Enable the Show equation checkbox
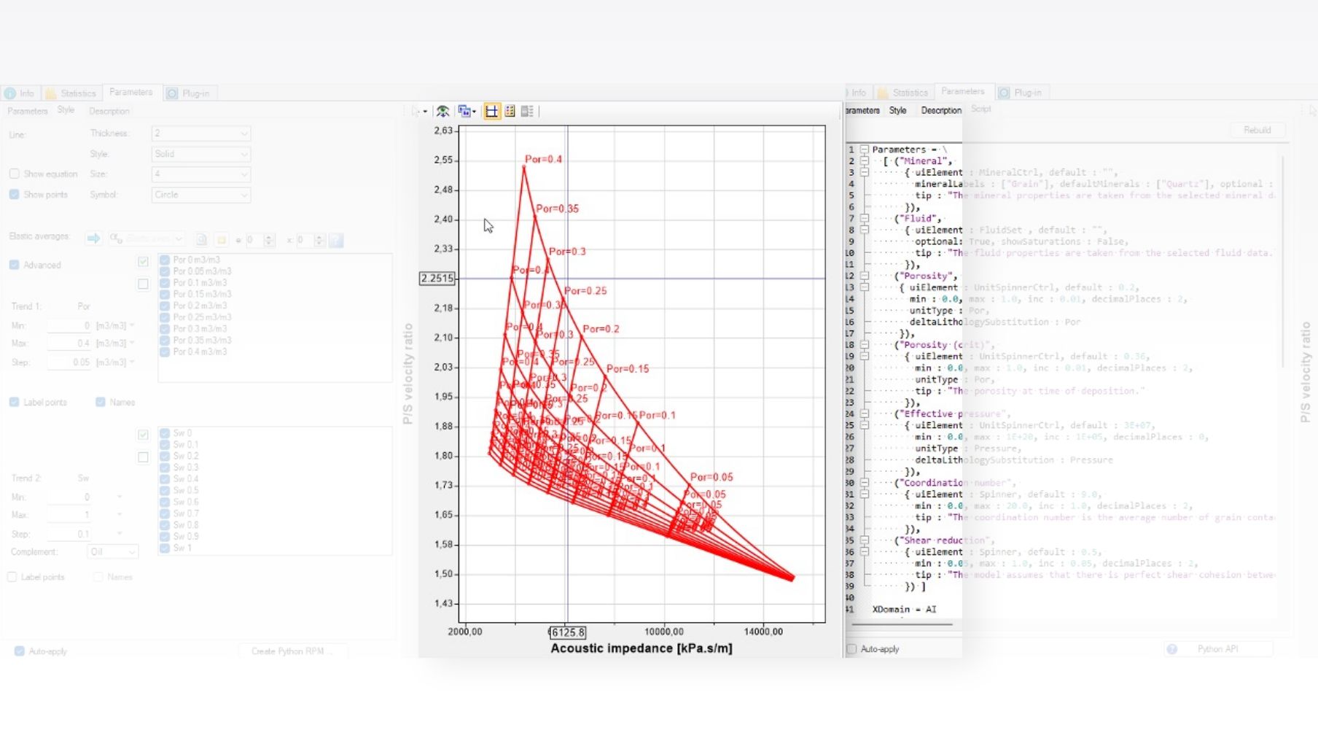The height and width of the screenshot is (741, 1318). tap(15, 174)
